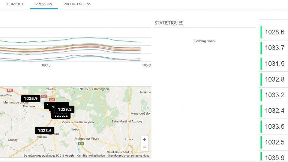The image size is (288, 162).
Task: Zoom in on the map with plus button
Action: 144,139
